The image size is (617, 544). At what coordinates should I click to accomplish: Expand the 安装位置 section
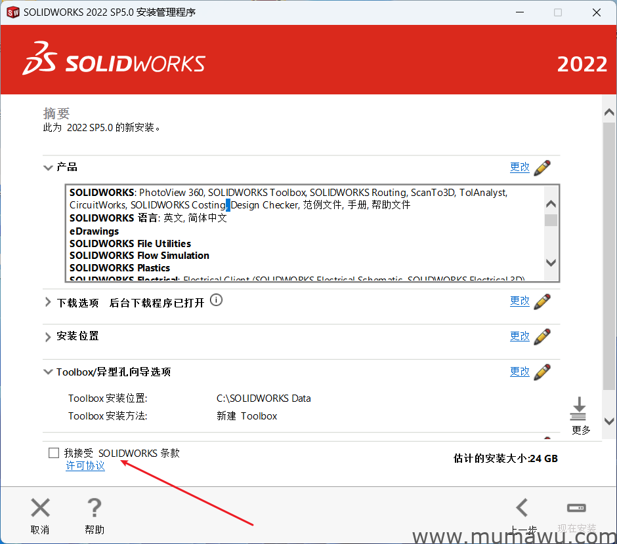coord(47,336)
